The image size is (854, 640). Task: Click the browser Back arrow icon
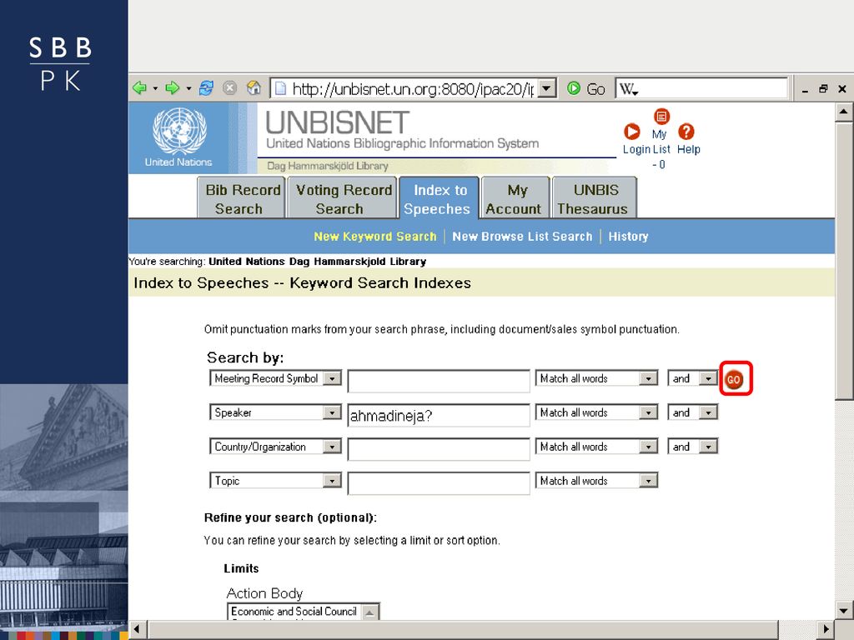139,87
